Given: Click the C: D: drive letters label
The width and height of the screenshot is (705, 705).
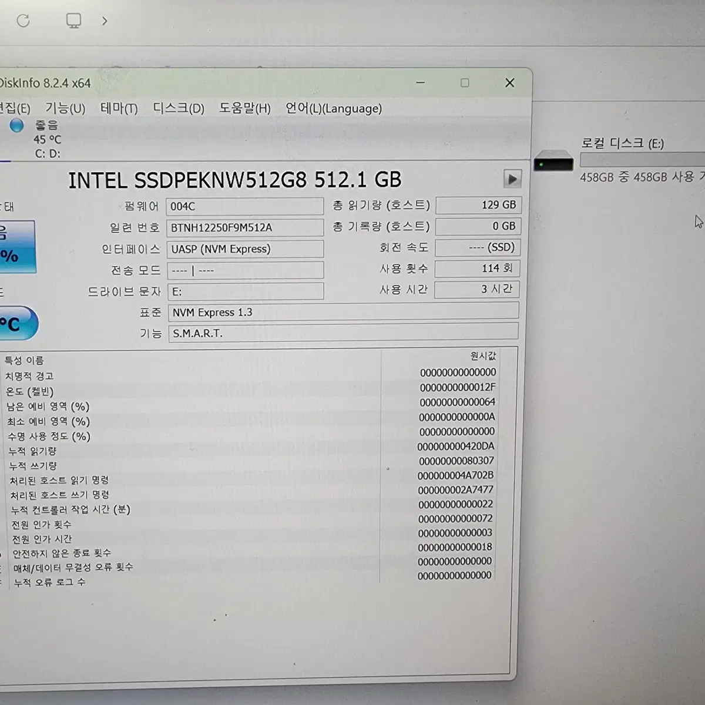Looking at the screenshot, I should tap(47, 153).
